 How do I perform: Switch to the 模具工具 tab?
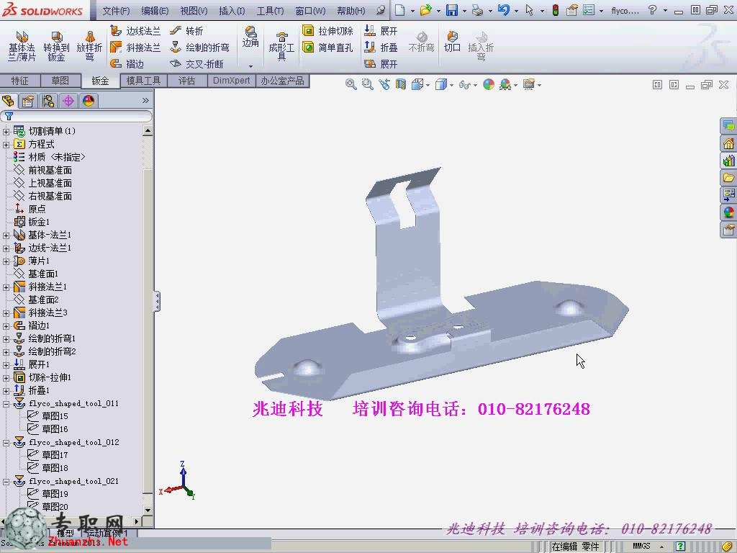pyautogui.click(x=144, y=81)
